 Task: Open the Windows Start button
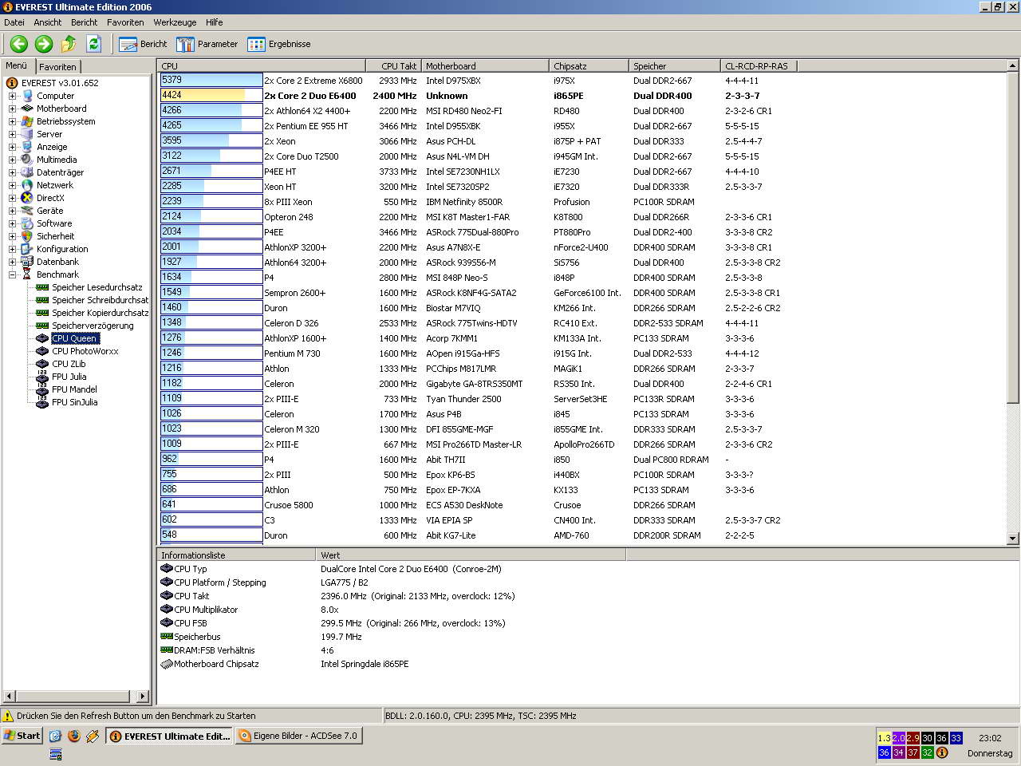(x=22, y=736)
